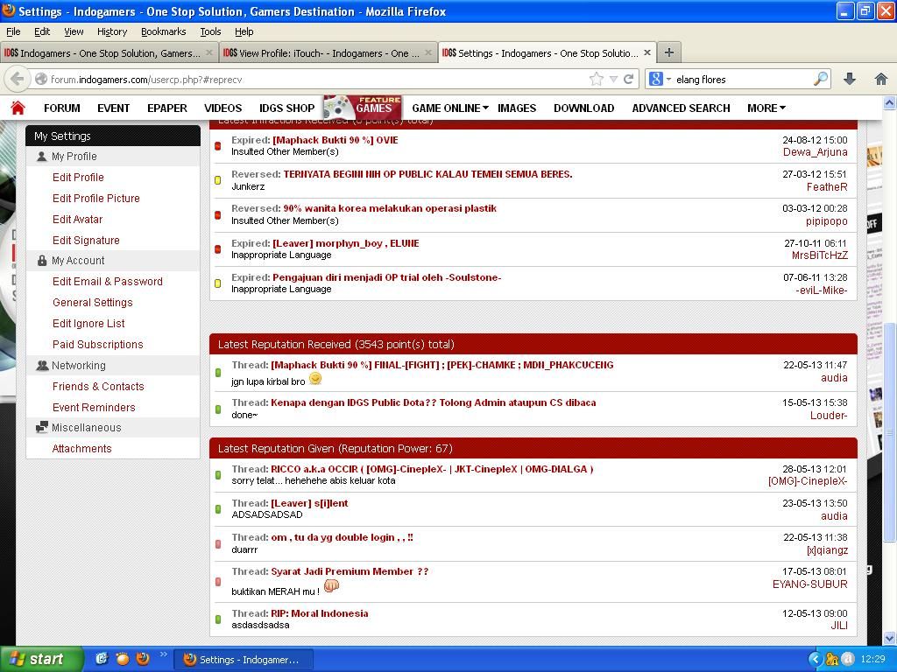Switch to first Indogamers tab

(x=109, y=52)
